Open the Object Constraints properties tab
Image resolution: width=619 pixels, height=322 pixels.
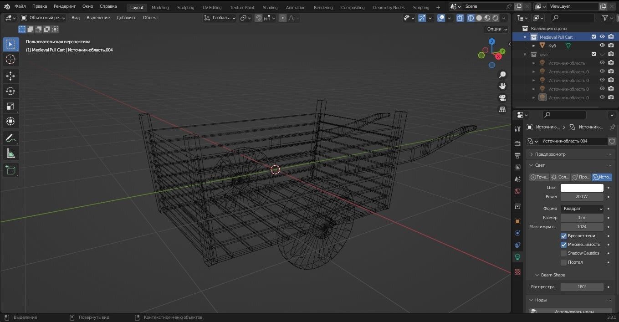click(x=517, y=245)
